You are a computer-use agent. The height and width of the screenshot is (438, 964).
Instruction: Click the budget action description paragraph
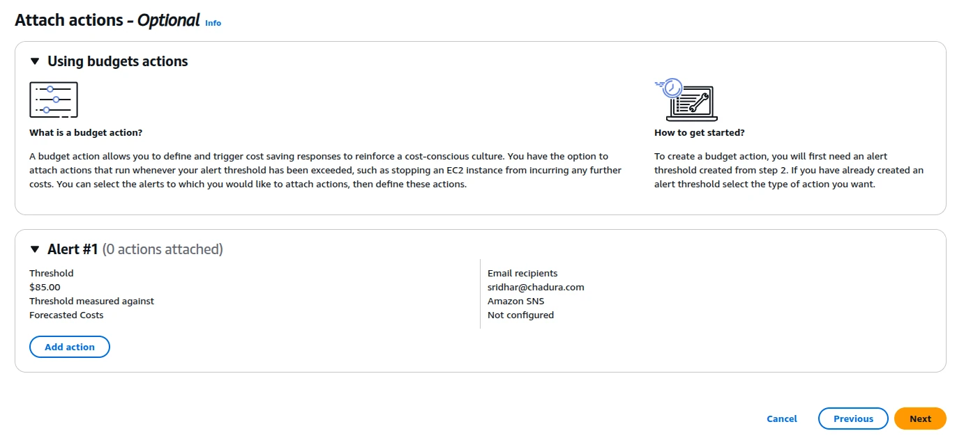click(x=326, y=170)
